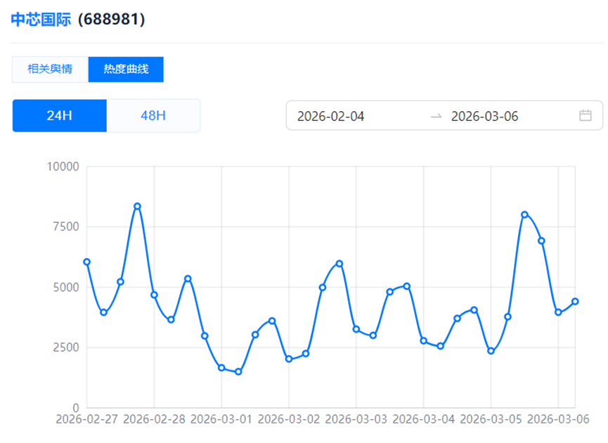Click the peak near 6000 after 2026-03-02
608x443 pixels.
click(339, 264)
